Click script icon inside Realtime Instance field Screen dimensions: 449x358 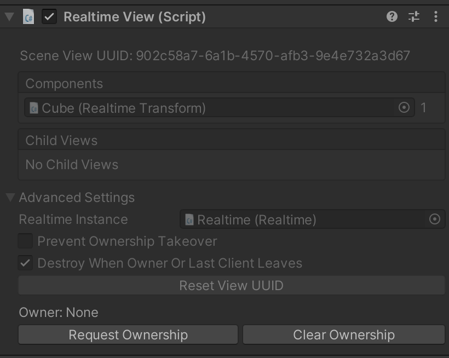coord(189,220)
